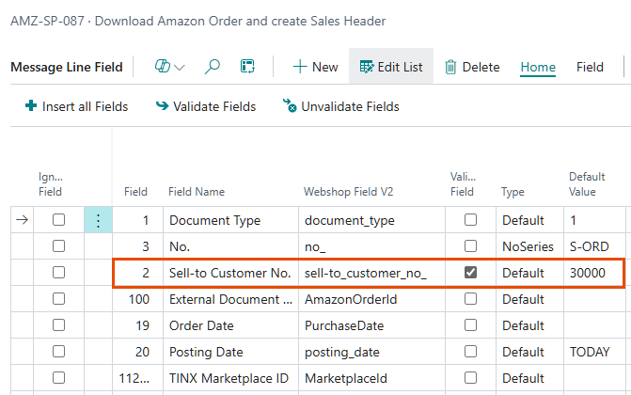Check Ignore Field for No. row
Viewport: 631px width, 395px height.
coord(58,246)
